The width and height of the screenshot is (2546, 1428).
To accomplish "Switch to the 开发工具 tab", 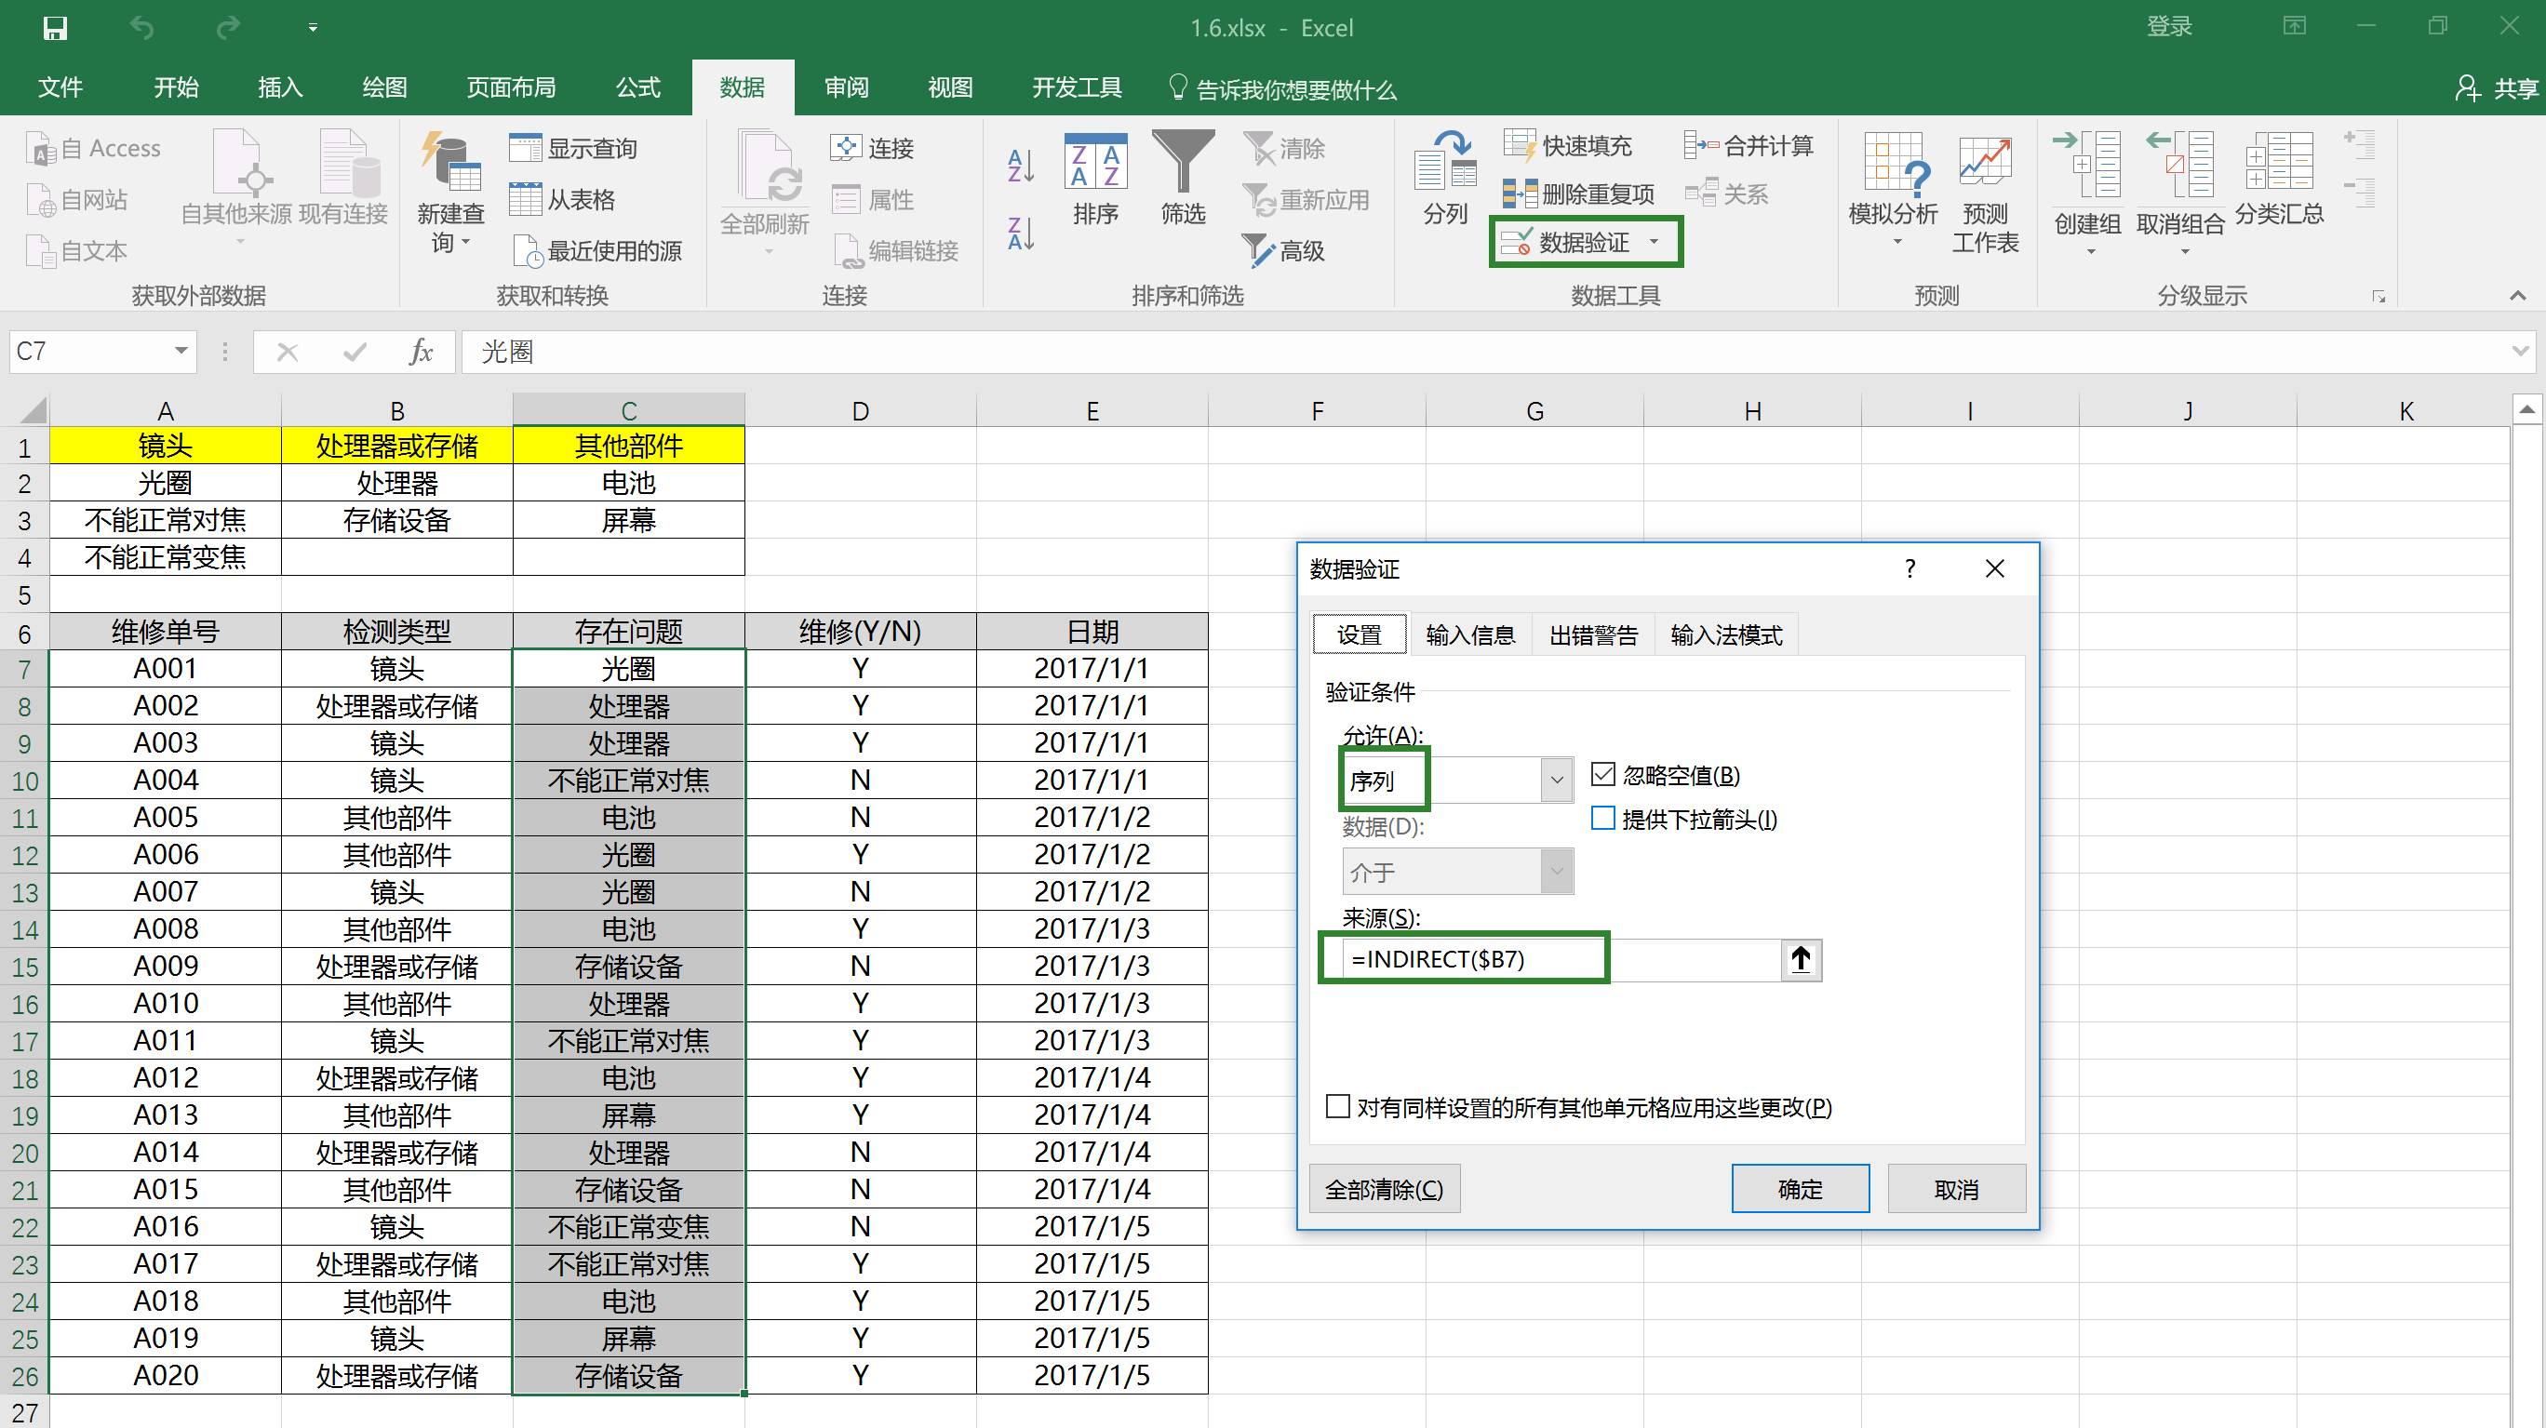I will click(1077, 88).
